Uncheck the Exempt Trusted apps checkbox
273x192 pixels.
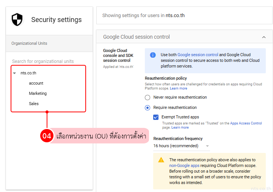coord(156,117)
